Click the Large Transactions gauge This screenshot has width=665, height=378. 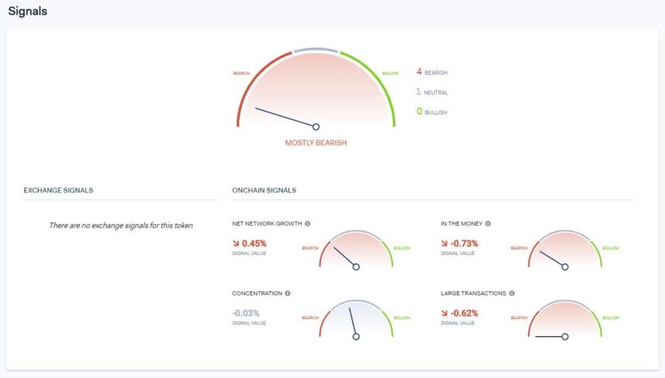[565, 319]
